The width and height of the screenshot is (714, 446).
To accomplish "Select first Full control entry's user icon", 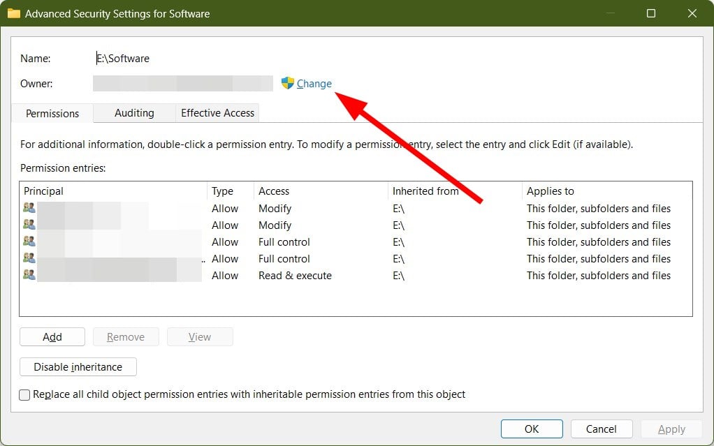I will point(29,241).
